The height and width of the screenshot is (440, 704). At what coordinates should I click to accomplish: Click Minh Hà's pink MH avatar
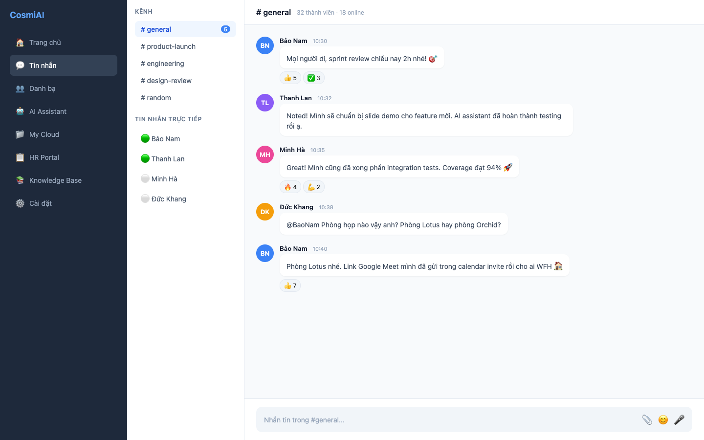(264, 154)
